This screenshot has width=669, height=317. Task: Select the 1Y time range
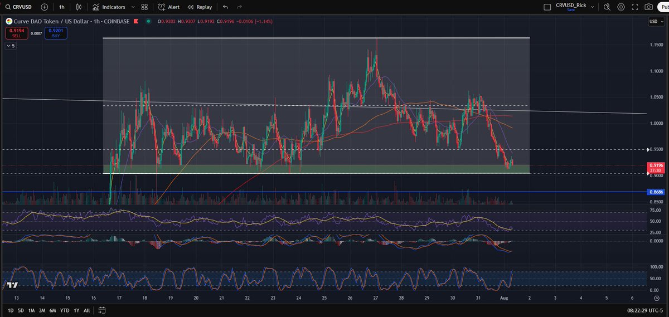(76, 310)
